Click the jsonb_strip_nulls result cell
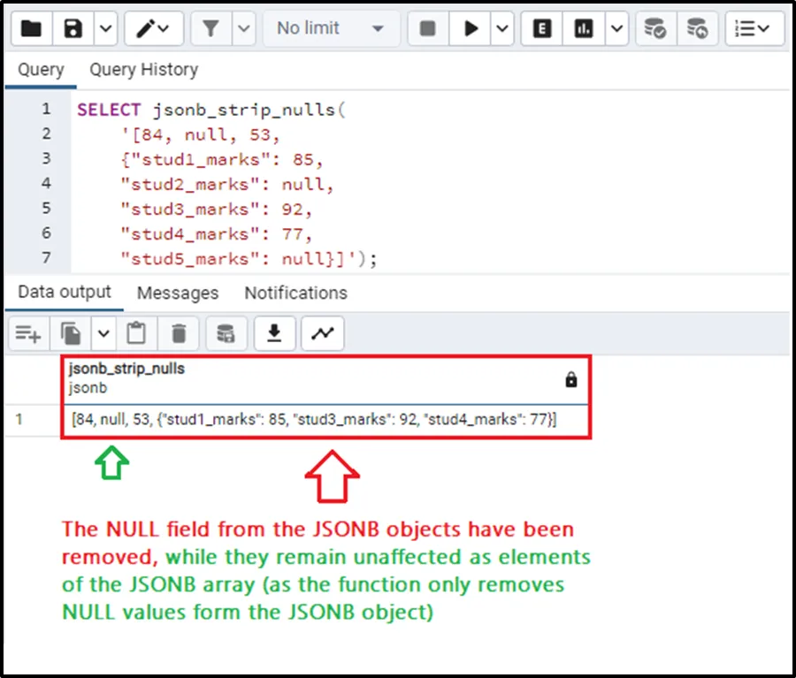Image resolution: width=796 pixels, height=678 pixels. 314,419
